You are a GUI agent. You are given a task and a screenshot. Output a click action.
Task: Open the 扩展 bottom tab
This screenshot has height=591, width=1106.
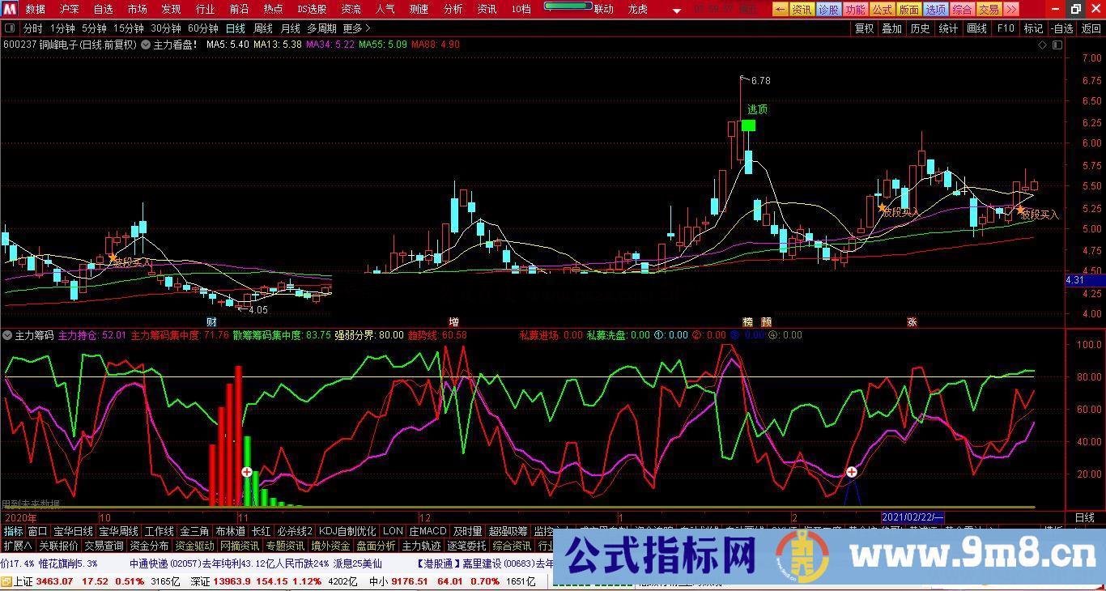click(18, 546)
